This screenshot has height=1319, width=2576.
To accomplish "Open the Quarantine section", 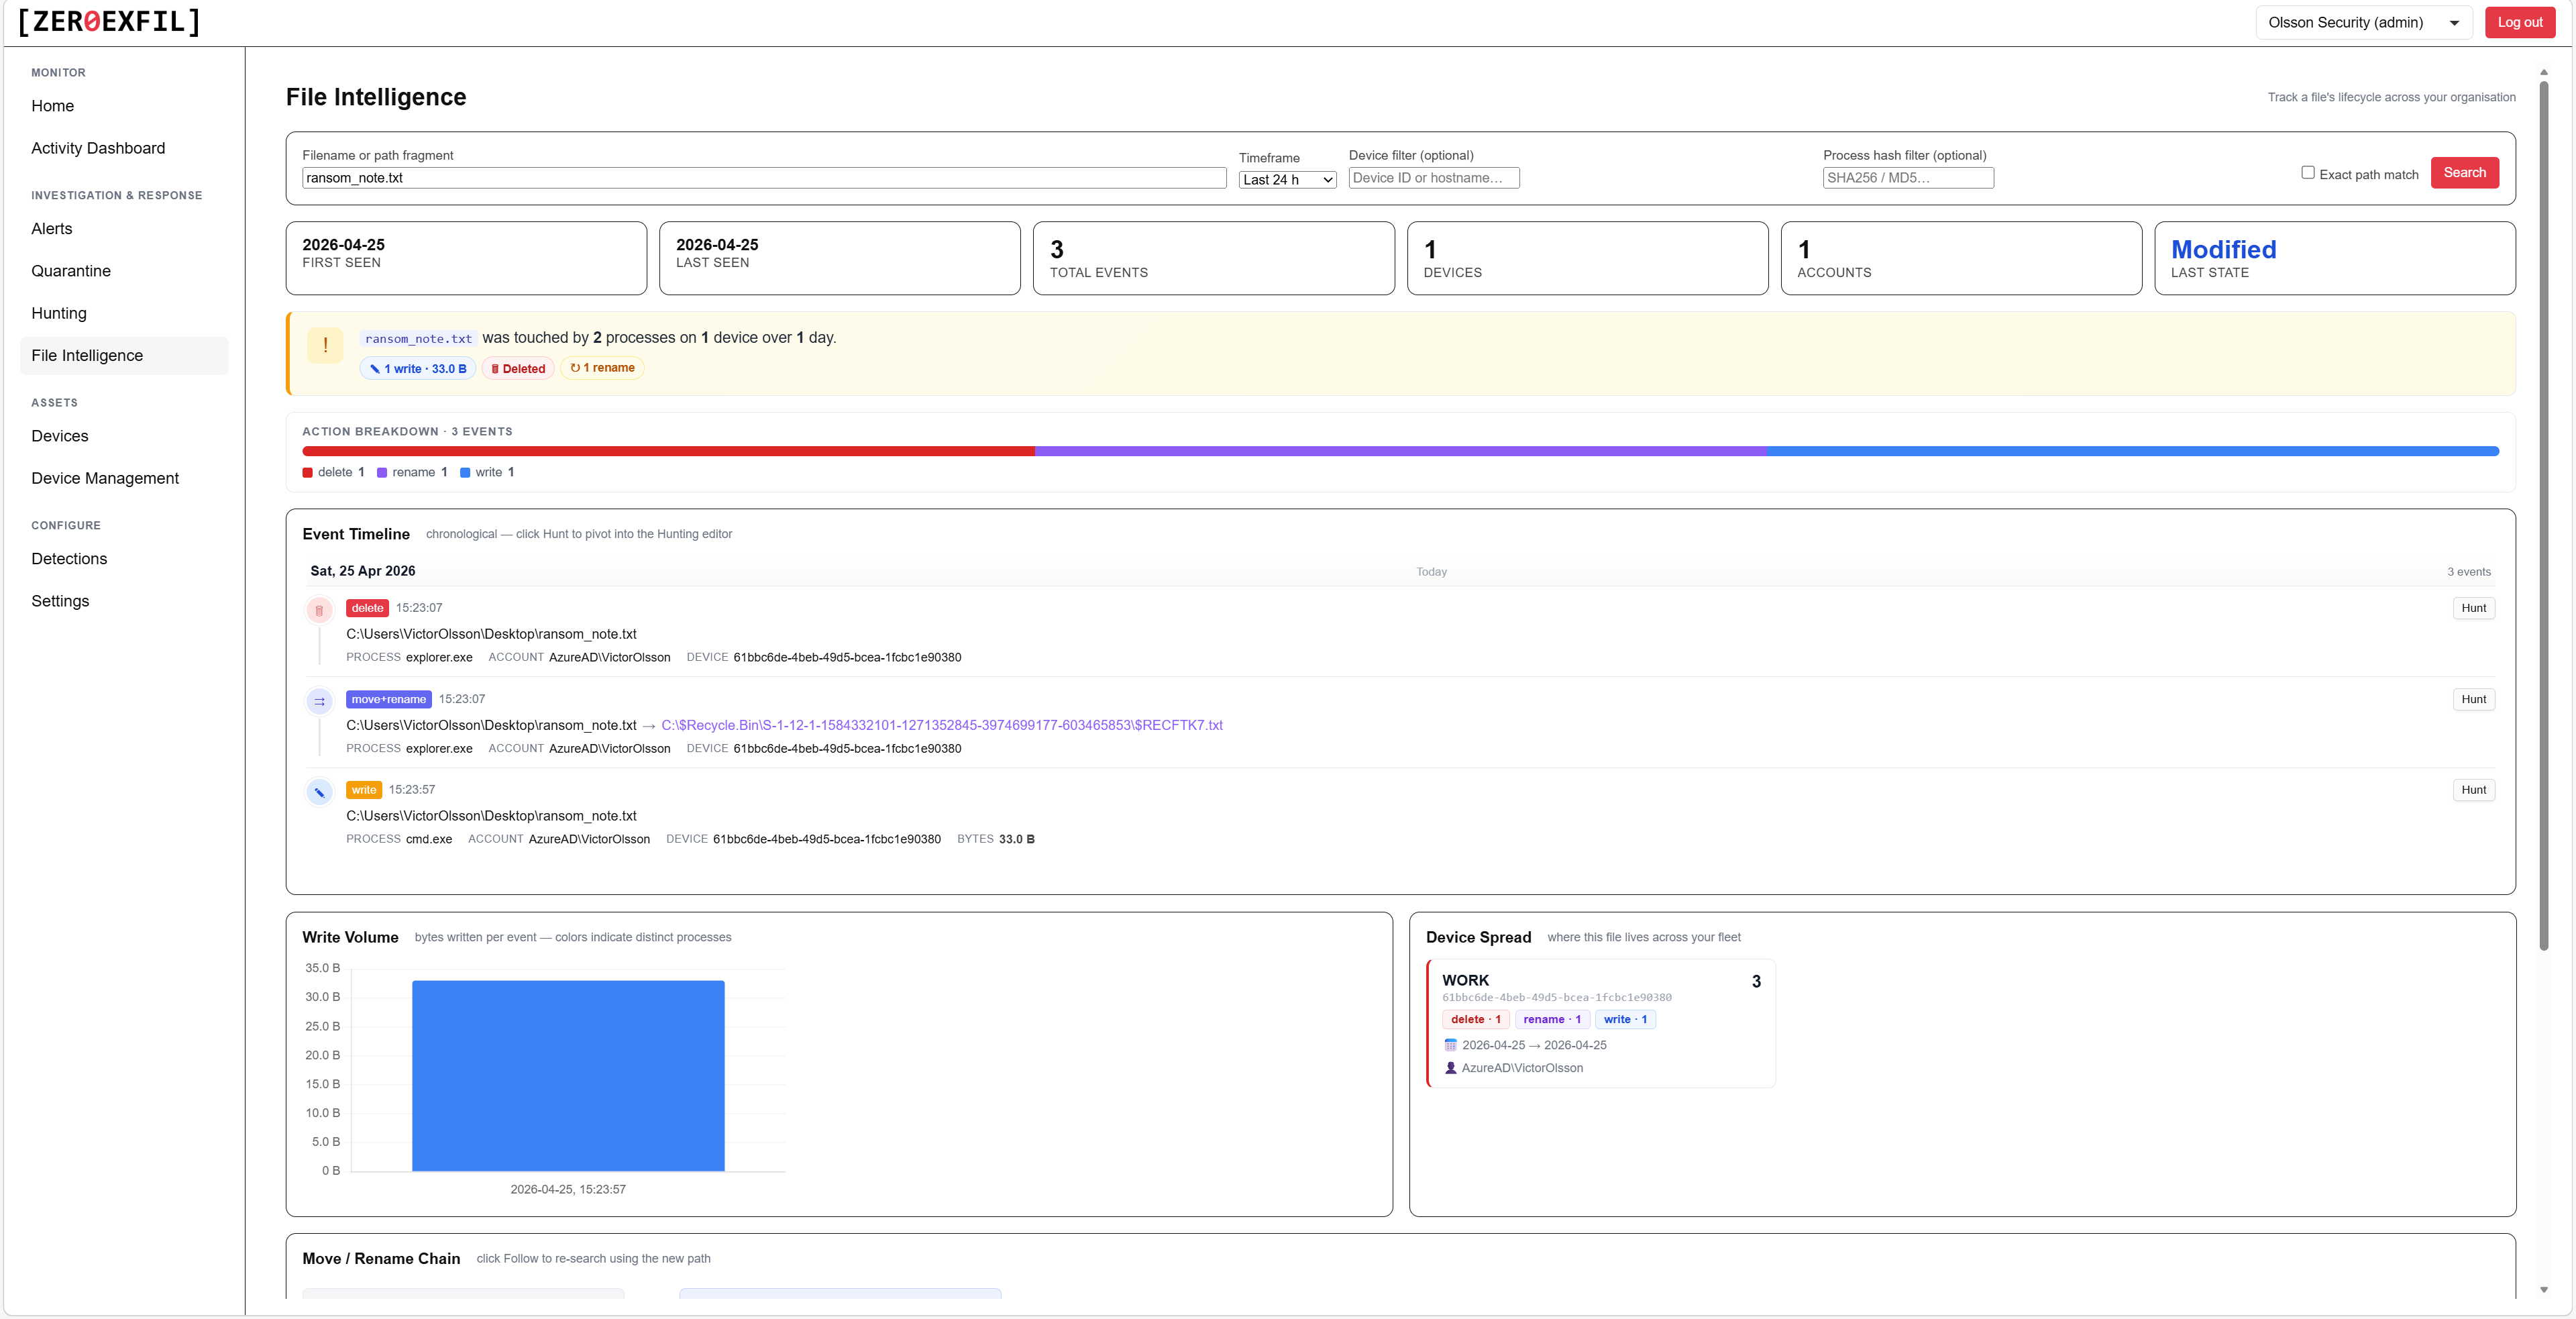I will click(70, 270).
